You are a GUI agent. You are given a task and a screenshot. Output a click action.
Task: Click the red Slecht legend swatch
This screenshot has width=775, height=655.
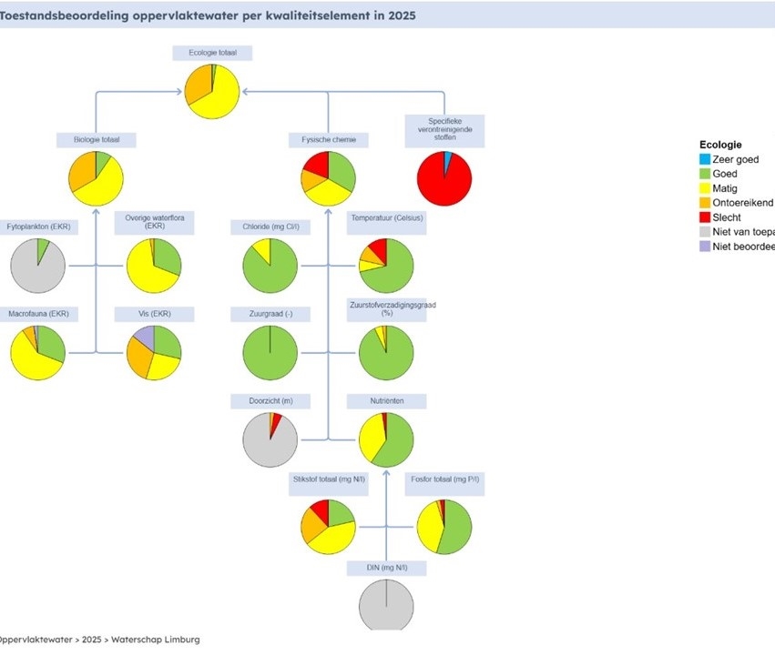pos(705,217)
